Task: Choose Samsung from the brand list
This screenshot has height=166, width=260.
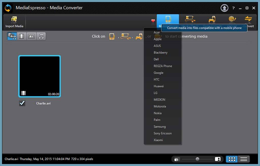Action: click(x=160, y=127)
